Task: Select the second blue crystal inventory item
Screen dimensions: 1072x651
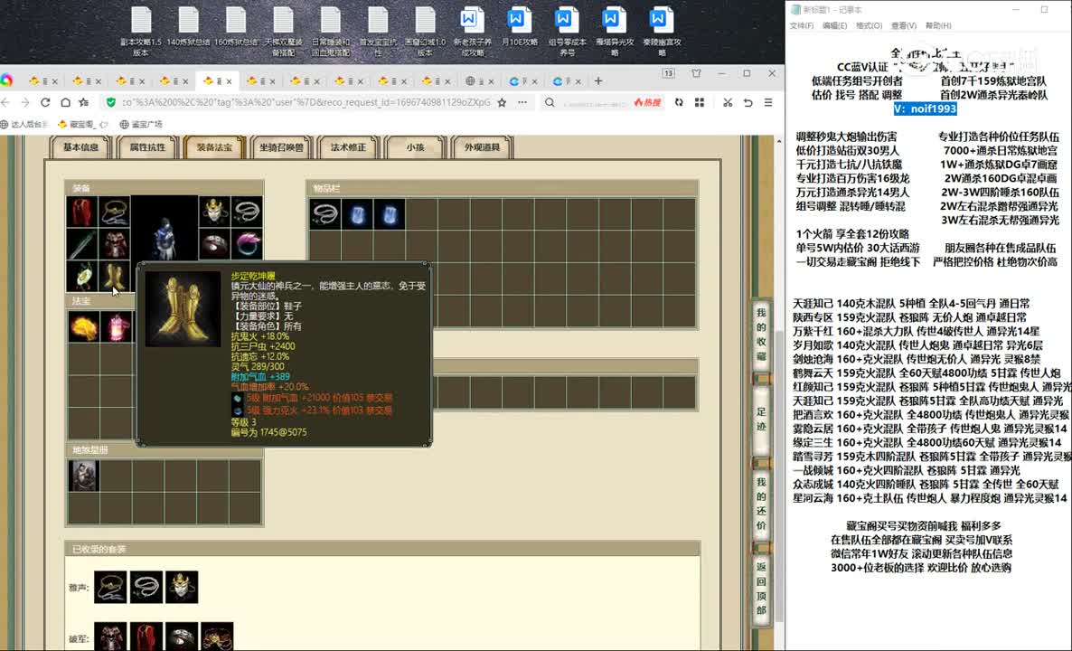Action: pyautogui.click(x=389, y=214)
